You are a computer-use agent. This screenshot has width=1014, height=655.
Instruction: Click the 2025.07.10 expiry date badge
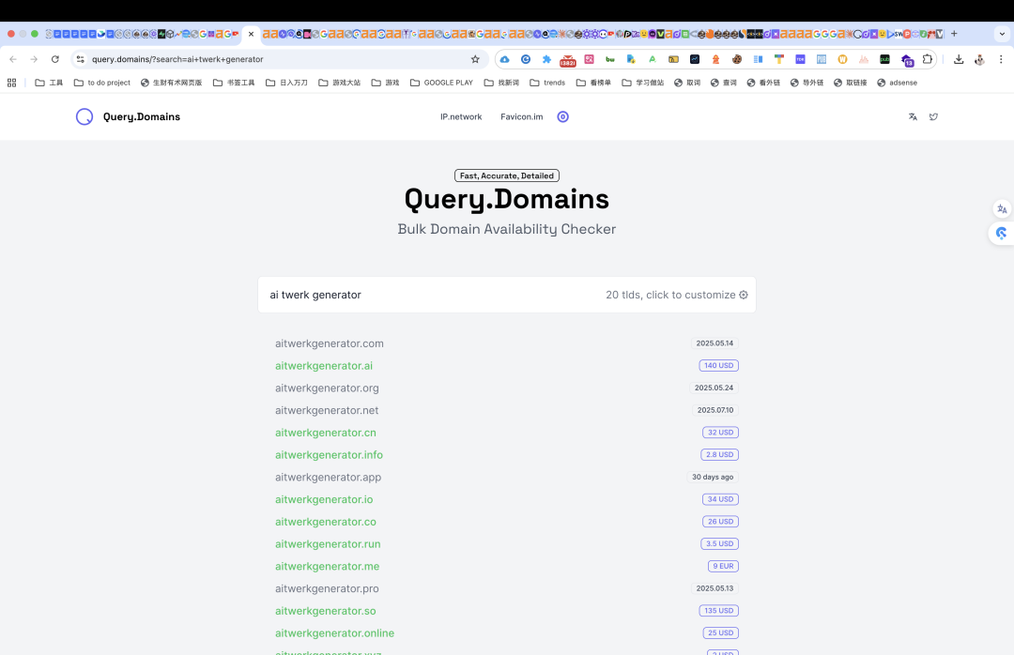click(714, 411)
